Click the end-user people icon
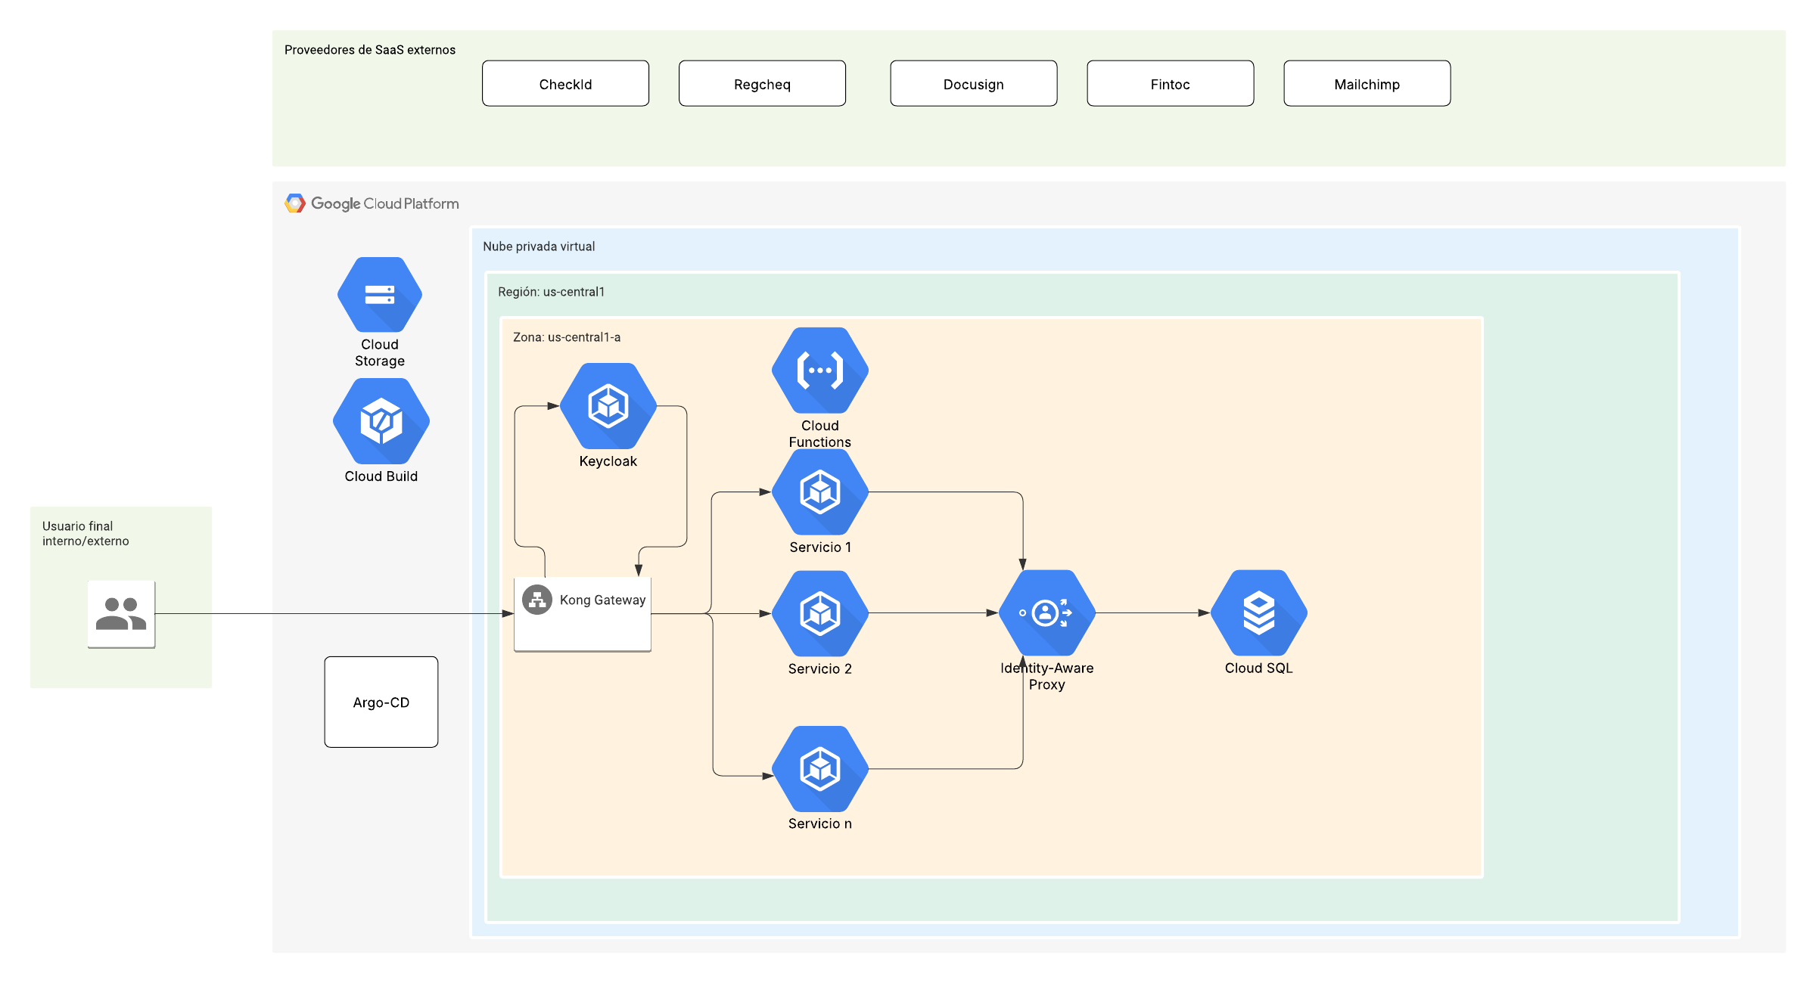The width and height of the screenshot is (1816, 983). tap(121, 614)
